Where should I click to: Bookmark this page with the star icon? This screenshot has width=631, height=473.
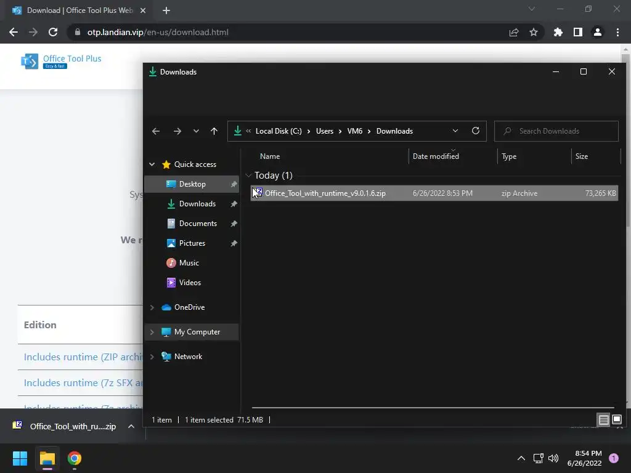pos(534,32)
